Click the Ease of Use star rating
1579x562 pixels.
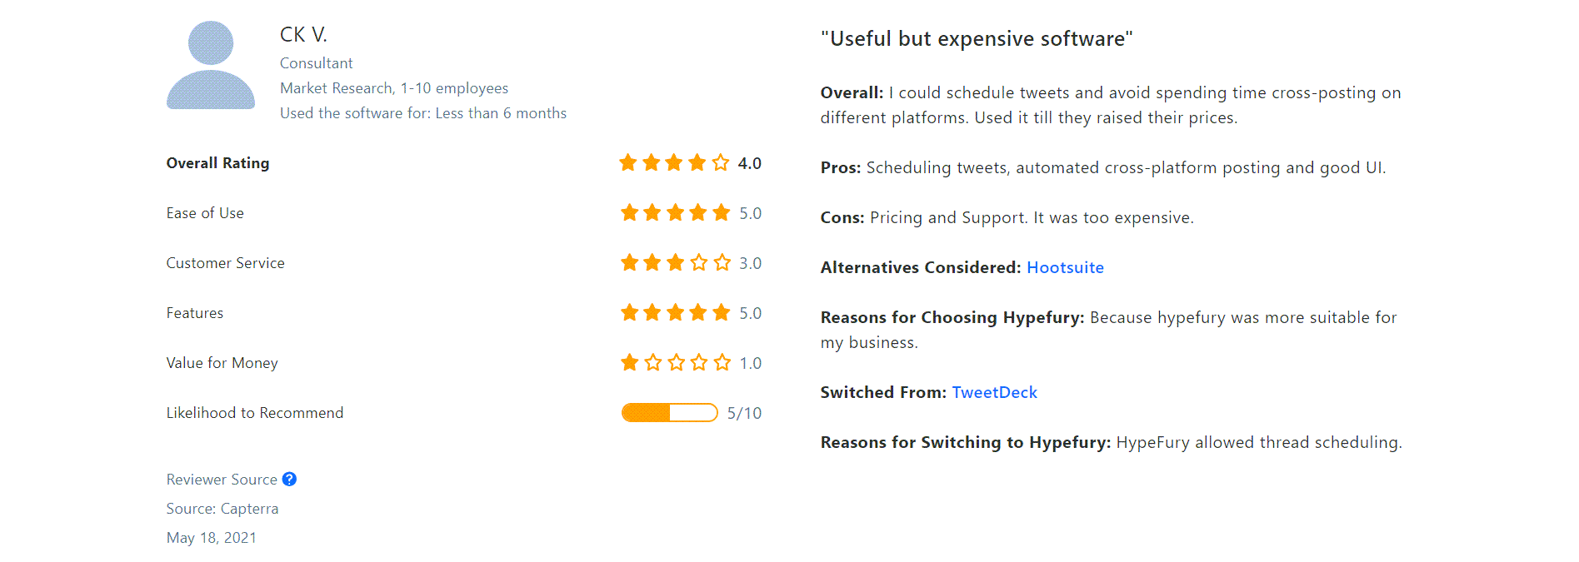tap(675, 212)
